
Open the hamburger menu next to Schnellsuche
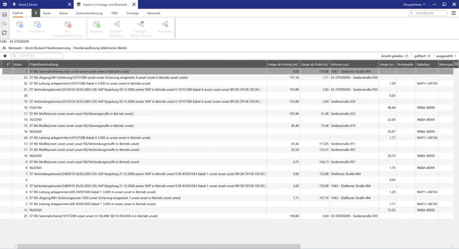point(454,13)
